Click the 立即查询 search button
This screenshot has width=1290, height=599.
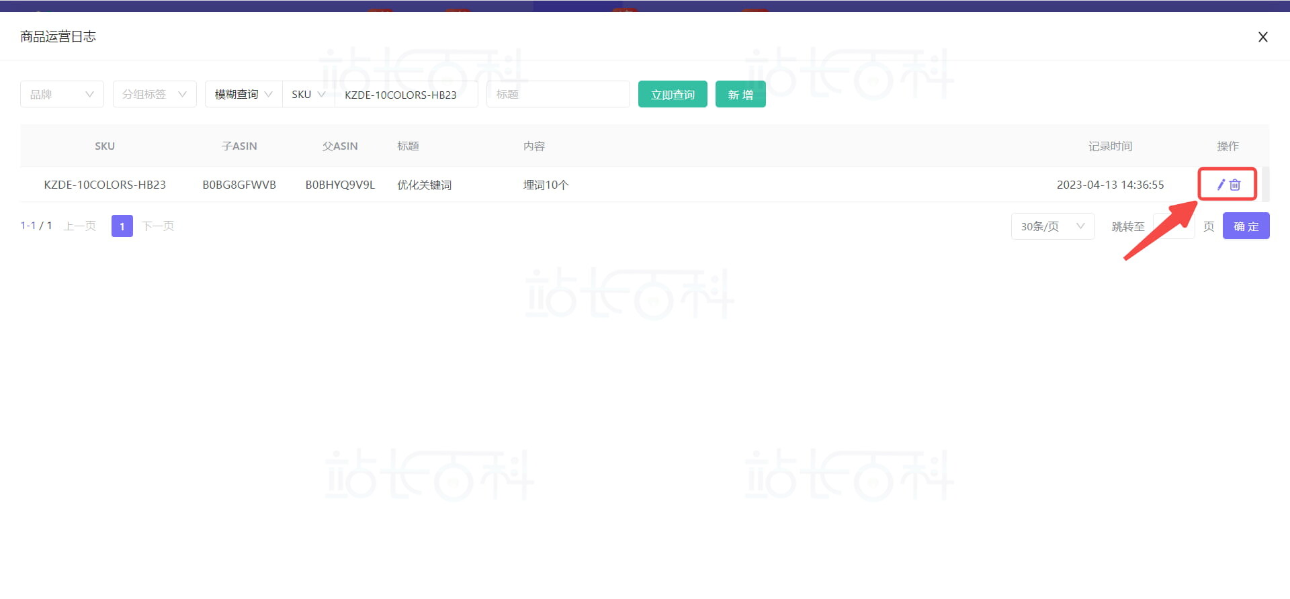[673, 94]
